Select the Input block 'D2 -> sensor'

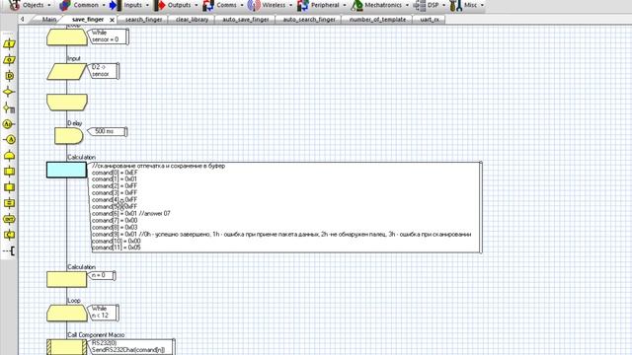(67, 72)
